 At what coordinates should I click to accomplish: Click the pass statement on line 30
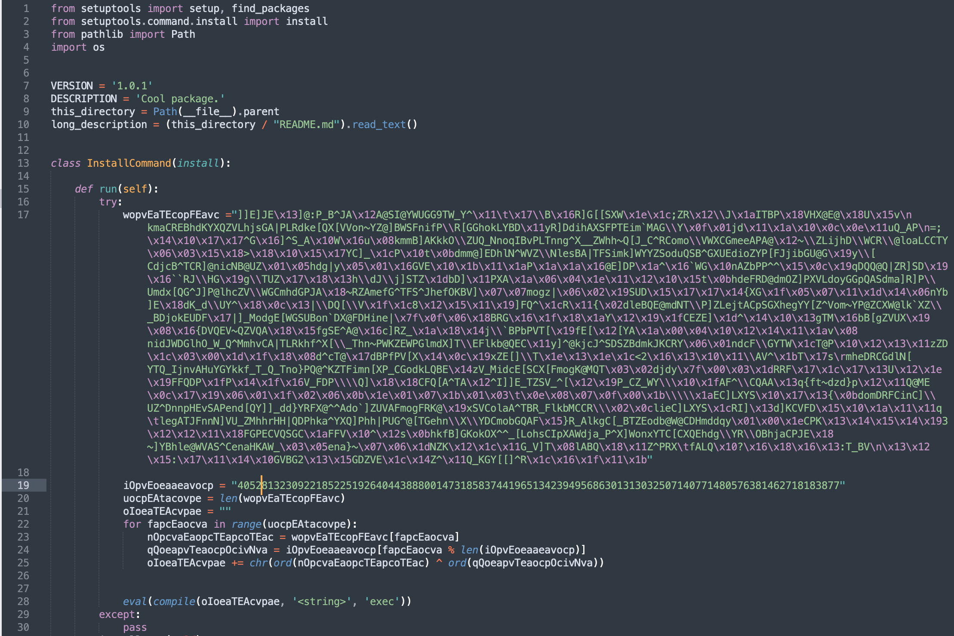click(135, 627)
